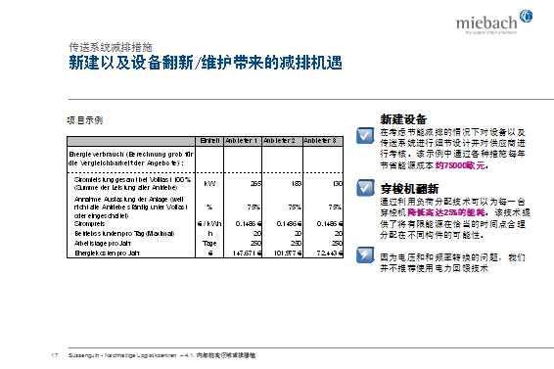Click the checkmark icon beside 穿梭机翻新
Viewport: 554px width, 369px height.
365,188
